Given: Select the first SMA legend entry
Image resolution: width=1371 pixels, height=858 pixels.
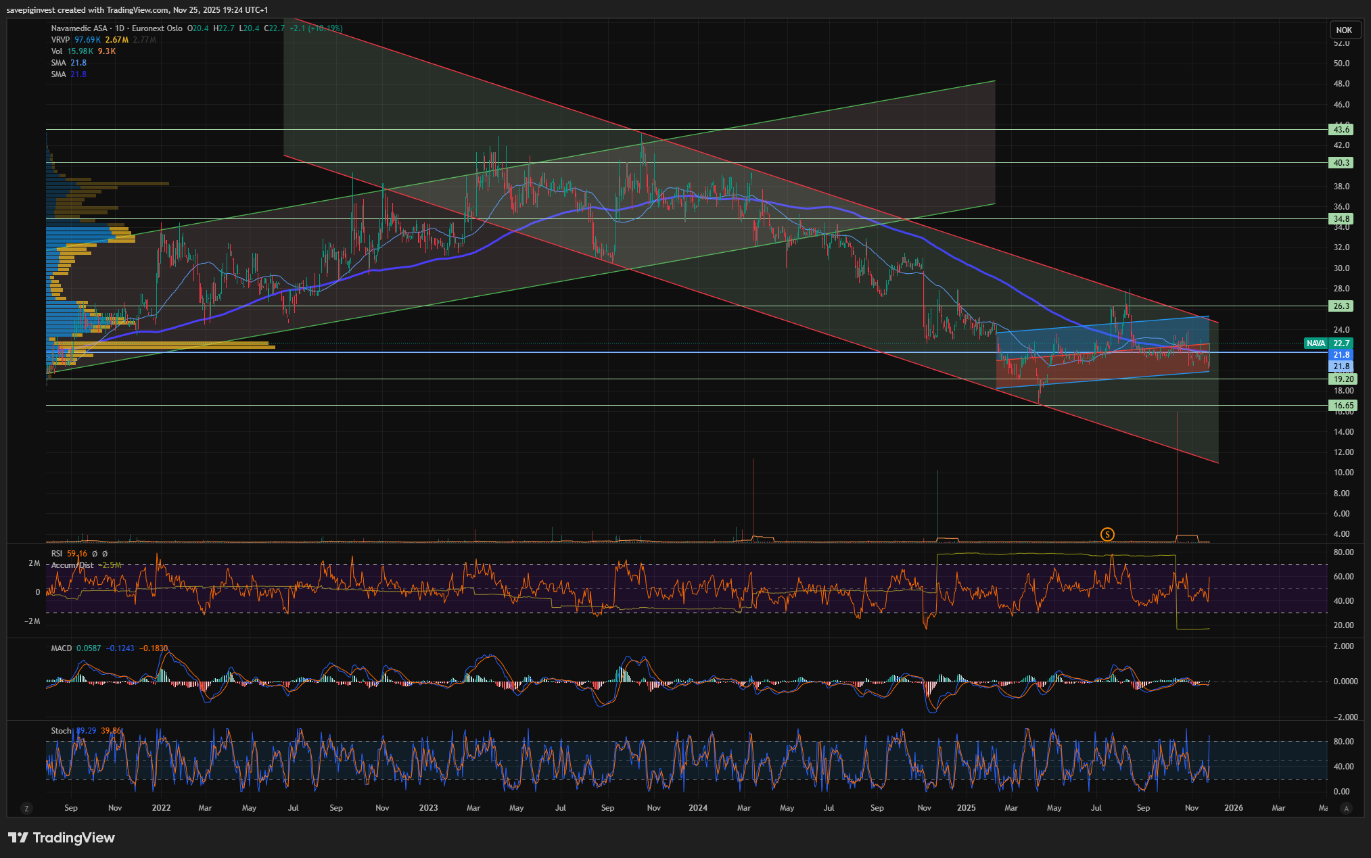Looking at the screenshot, I should (58, 63).
